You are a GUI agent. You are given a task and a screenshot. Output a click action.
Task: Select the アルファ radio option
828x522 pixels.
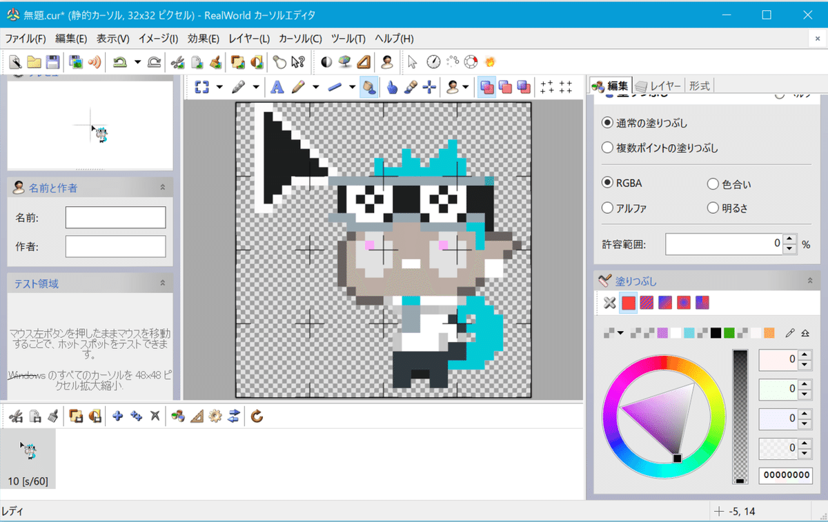[607, 208]
